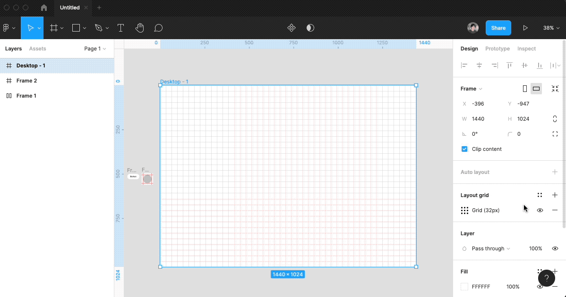Select the Comment tool

click(x=158, y=28)
